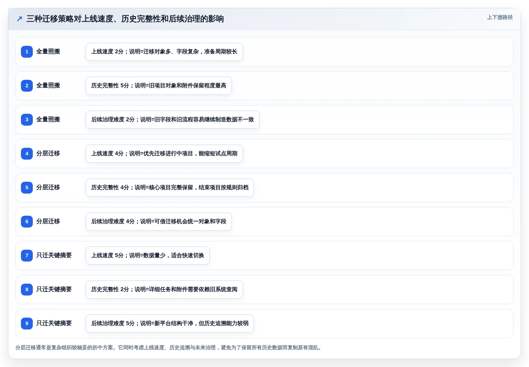
Task: Open the 后续治理难度 4分 detail chip
Action: click(159, 222)
